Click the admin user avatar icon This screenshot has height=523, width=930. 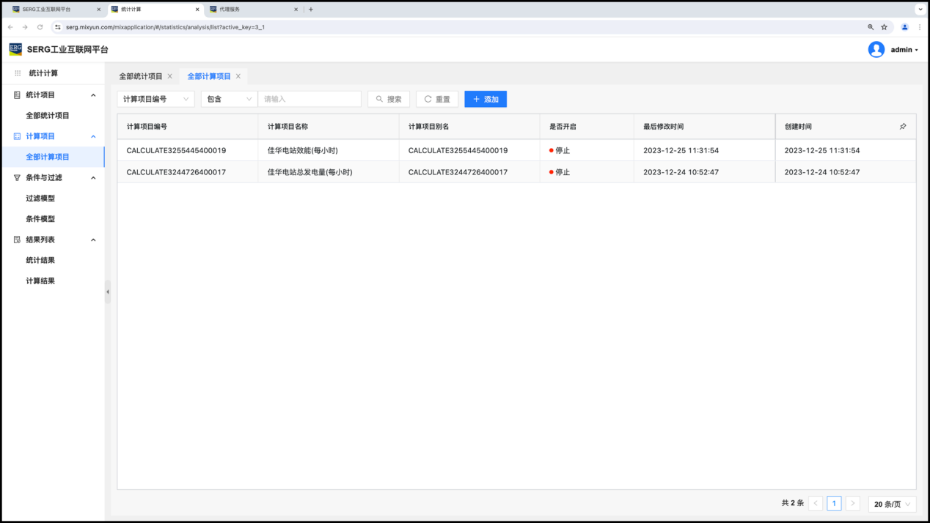click(876, 50)
